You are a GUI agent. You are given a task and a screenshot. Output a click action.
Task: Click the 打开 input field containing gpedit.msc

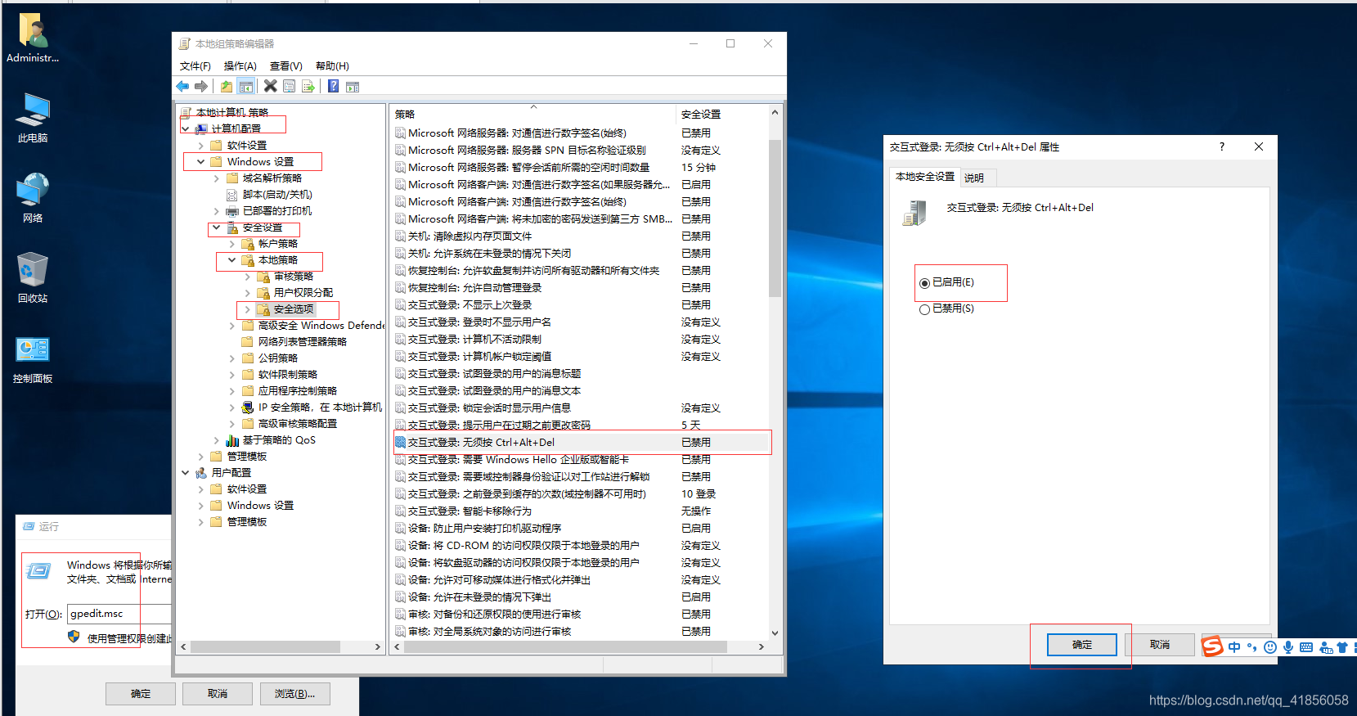(x=119, y=614)
